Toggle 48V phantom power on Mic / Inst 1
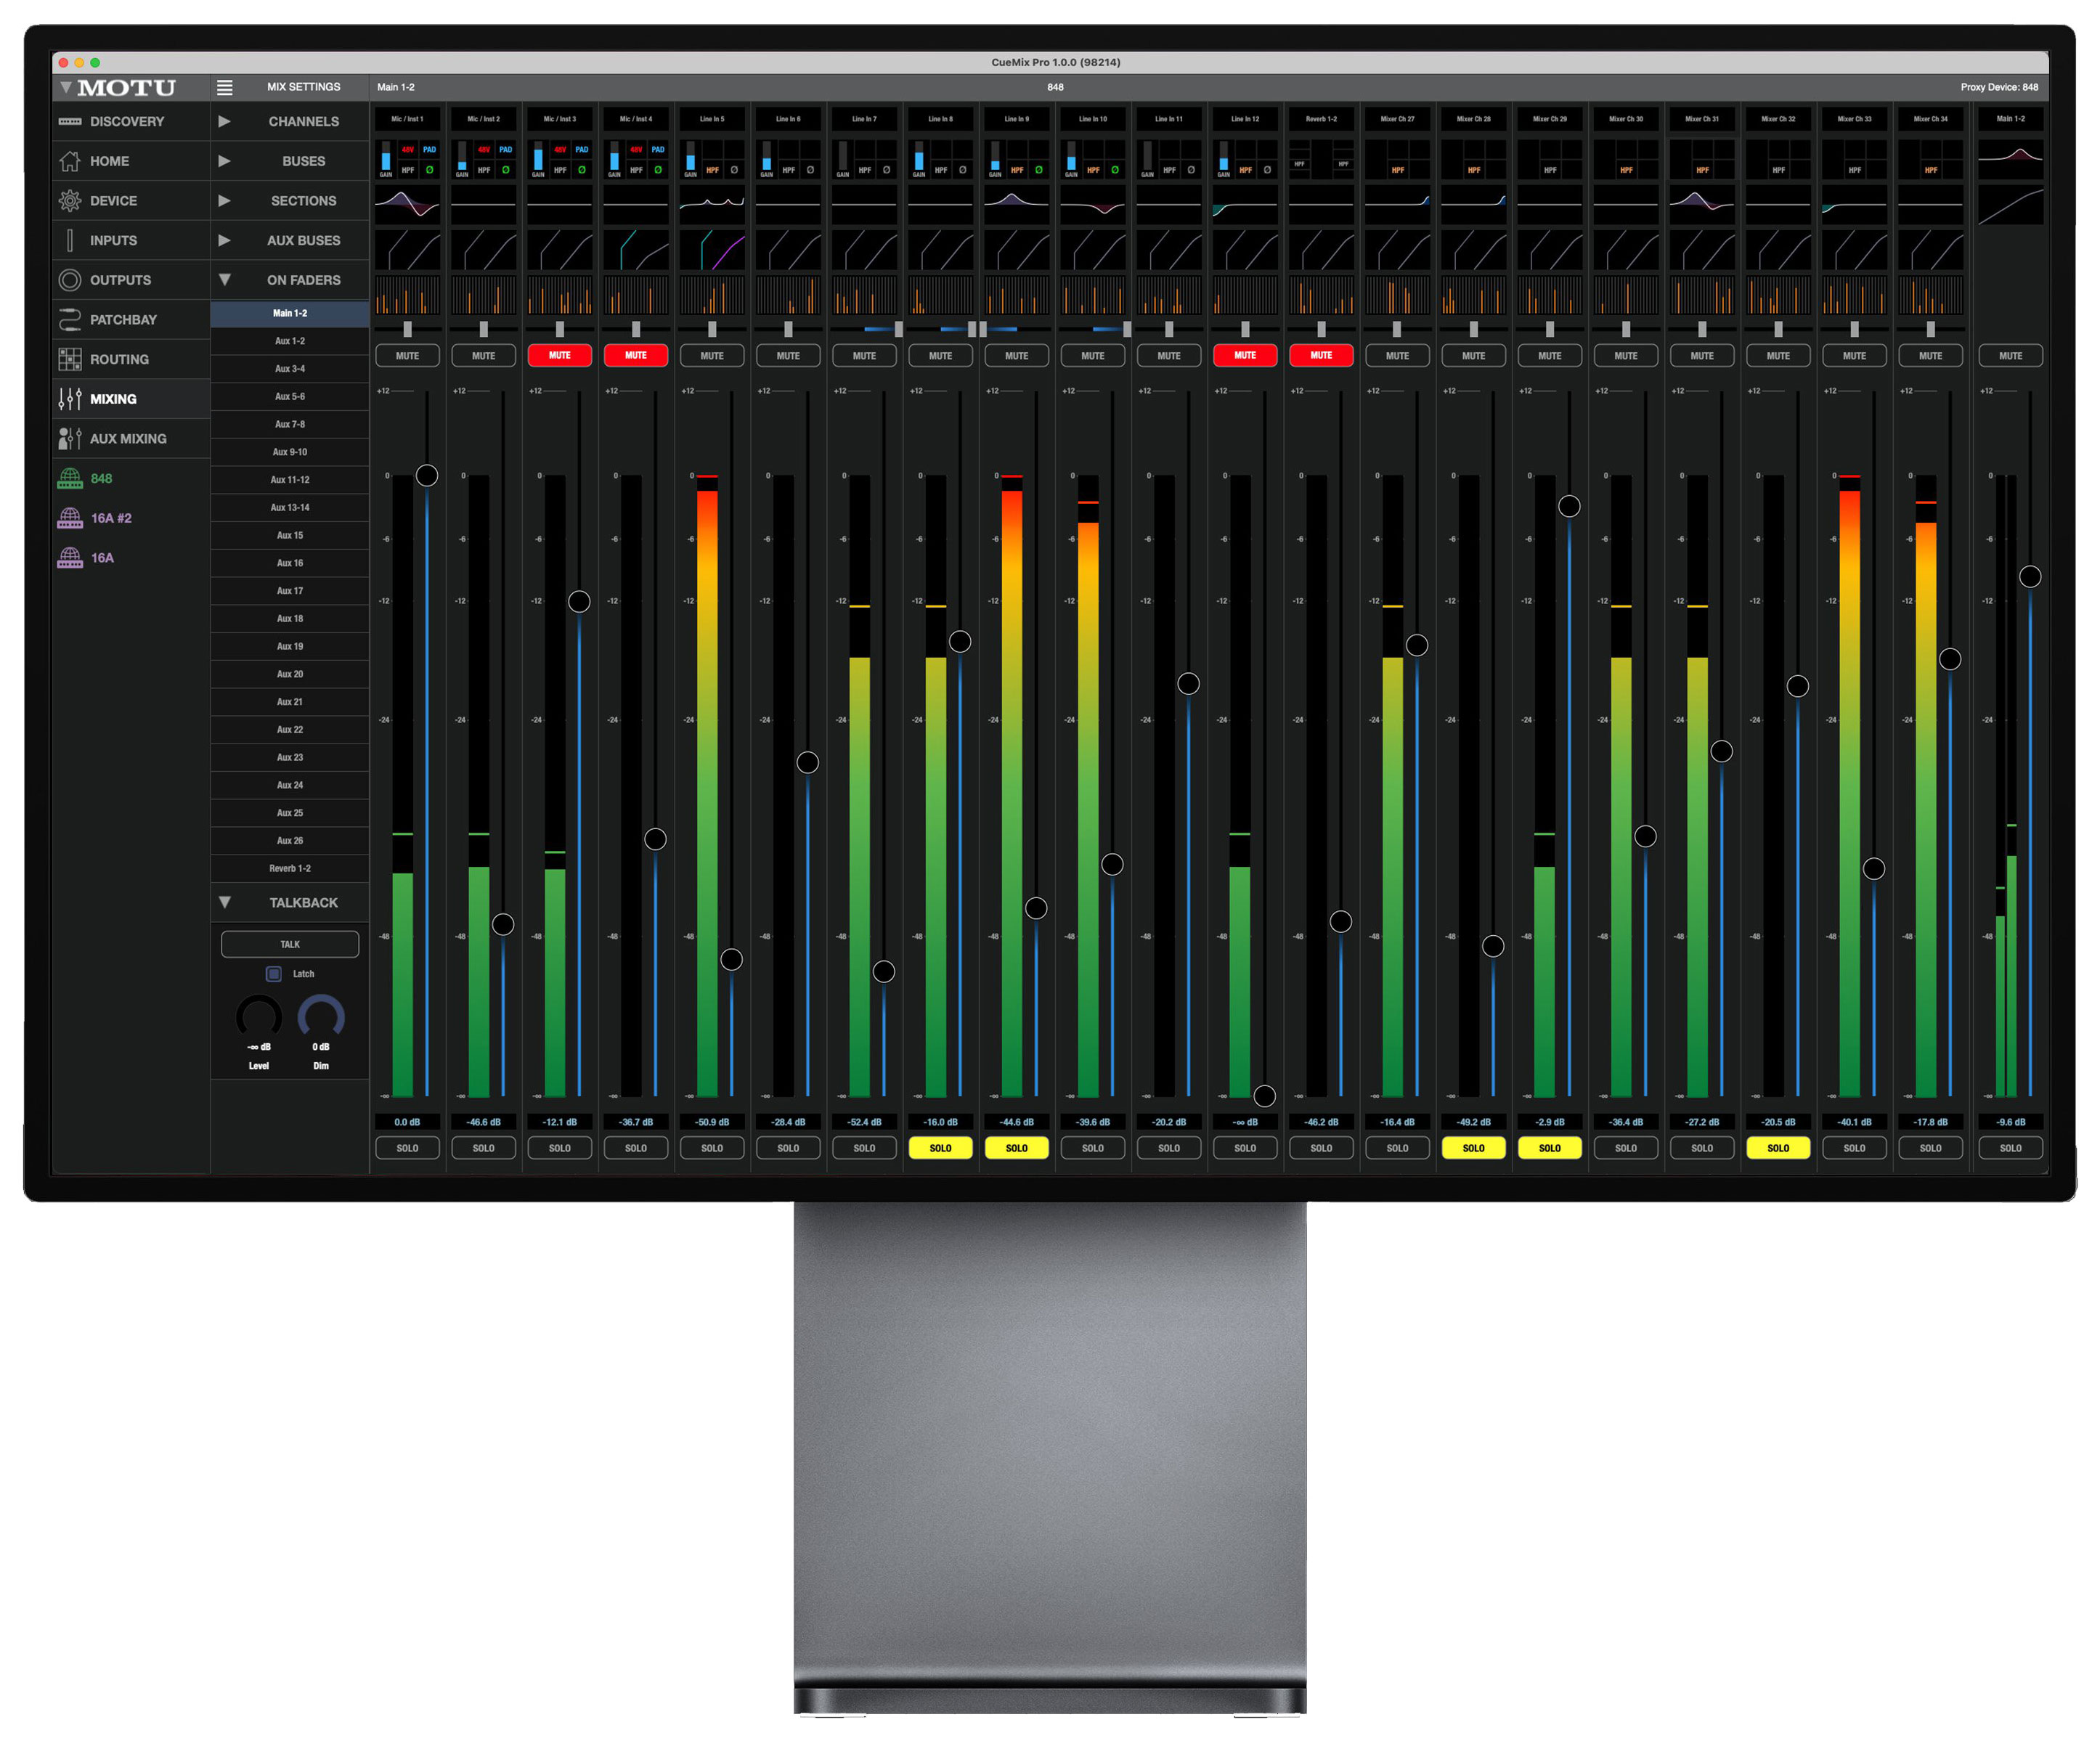The width and height of the screenshot is (2100, 1741). point(408,149)
